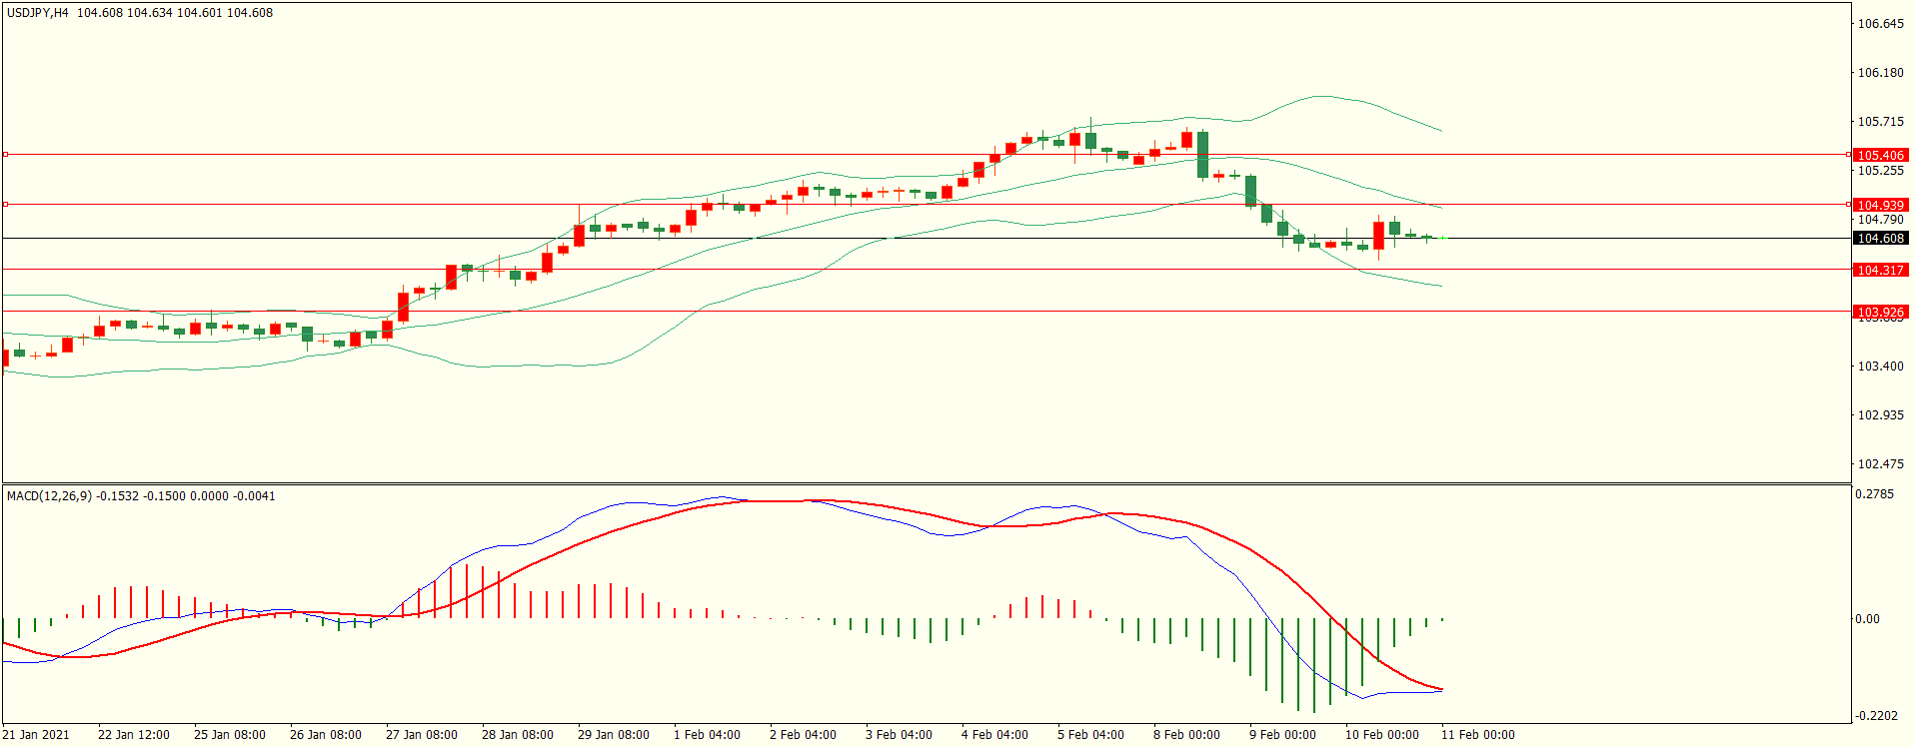Select the 105.406 horizontal line left handle
Screen dimensions: 1915x747
coord(5,155)
